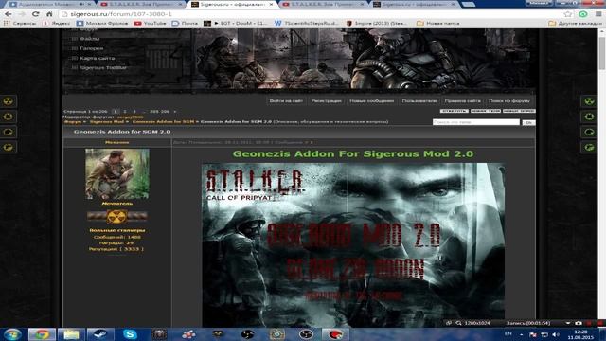The image size is (606, 341).
Task: Open the Chrome menu icon
Action: (598, 14)
